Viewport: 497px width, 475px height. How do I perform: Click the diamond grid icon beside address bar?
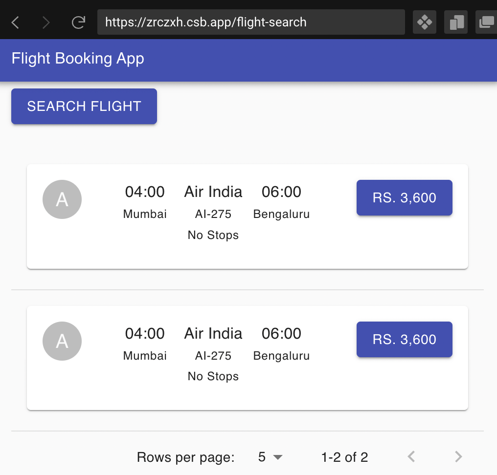click(424, 22)
